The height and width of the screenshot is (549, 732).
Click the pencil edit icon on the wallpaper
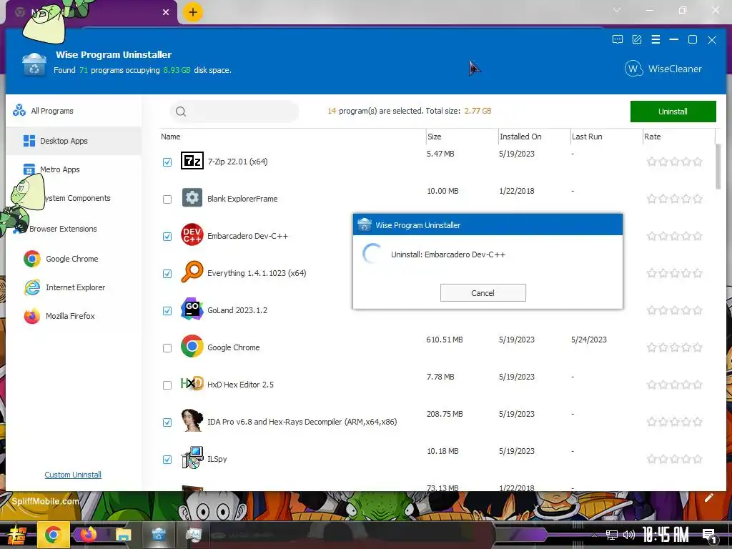coord(708,498)
